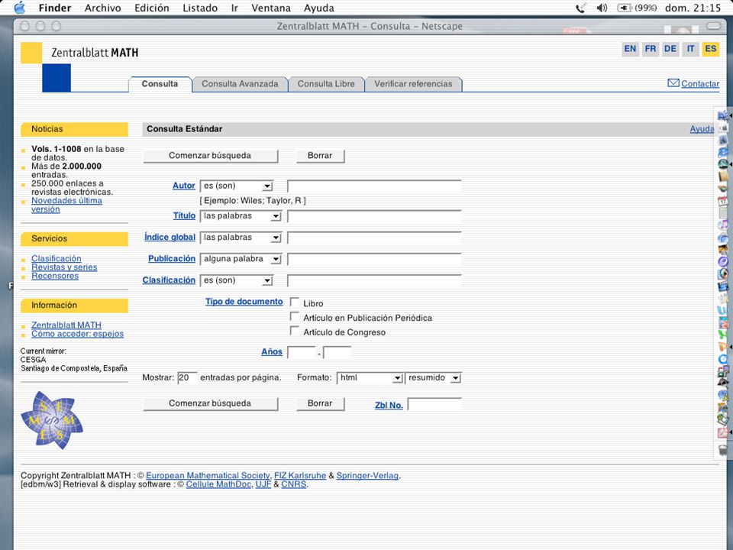Switch site language to EN
This screenshot has width=733, height=550.
630,49
